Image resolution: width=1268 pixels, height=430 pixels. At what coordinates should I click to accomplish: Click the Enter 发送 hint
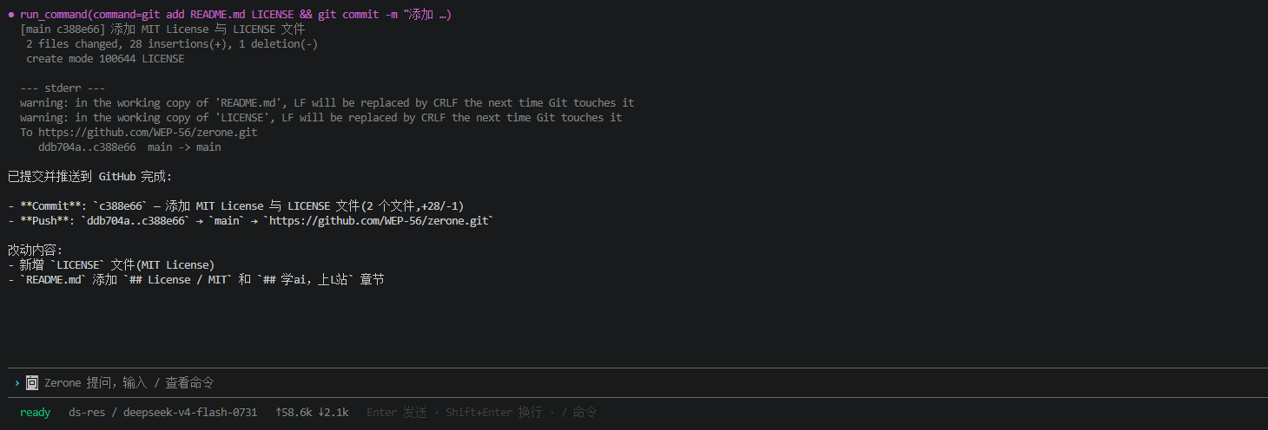(397, 413)
